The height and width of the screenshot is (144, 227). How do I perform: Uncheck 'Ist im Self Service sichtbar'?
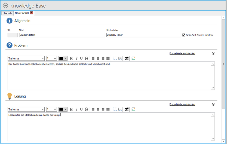click(x=184, y=35)
